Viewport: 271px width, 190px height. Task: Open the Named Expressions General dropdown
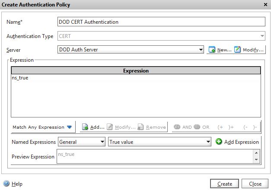click(82, 142)
